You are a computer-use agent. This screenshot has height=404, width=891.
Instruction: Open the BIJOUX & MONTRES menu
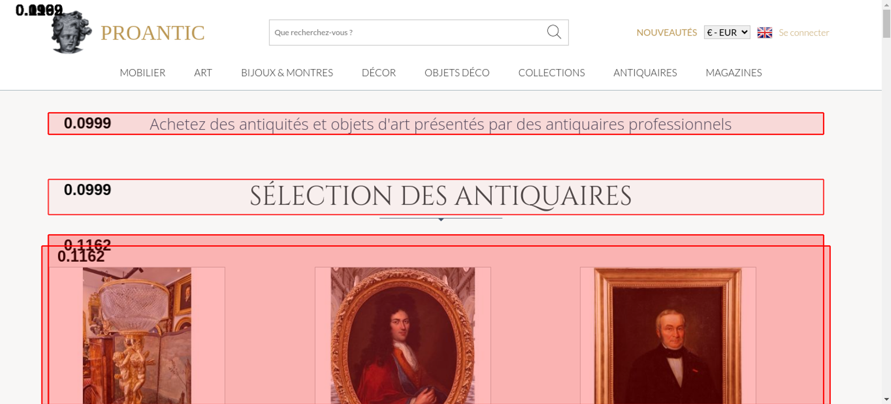[x=287, y=73]
